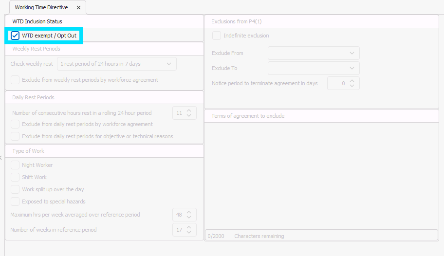Image resolution: width=444 pixels, height=256 pixels.
Task: Check Exclude daily rest for objective reasons
Action: click(x=16, y=136)
